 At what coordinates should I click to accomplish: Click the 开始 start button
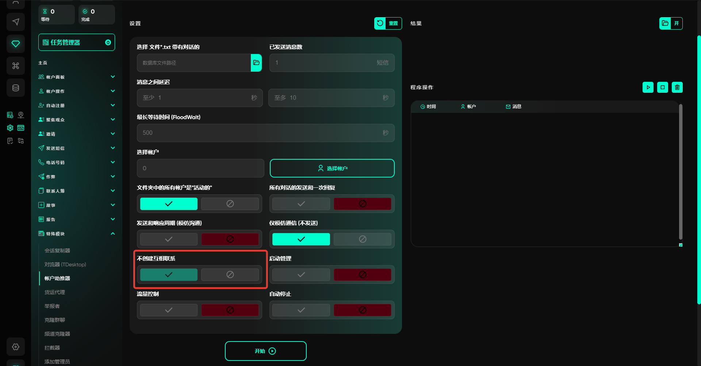pos(265,351)
